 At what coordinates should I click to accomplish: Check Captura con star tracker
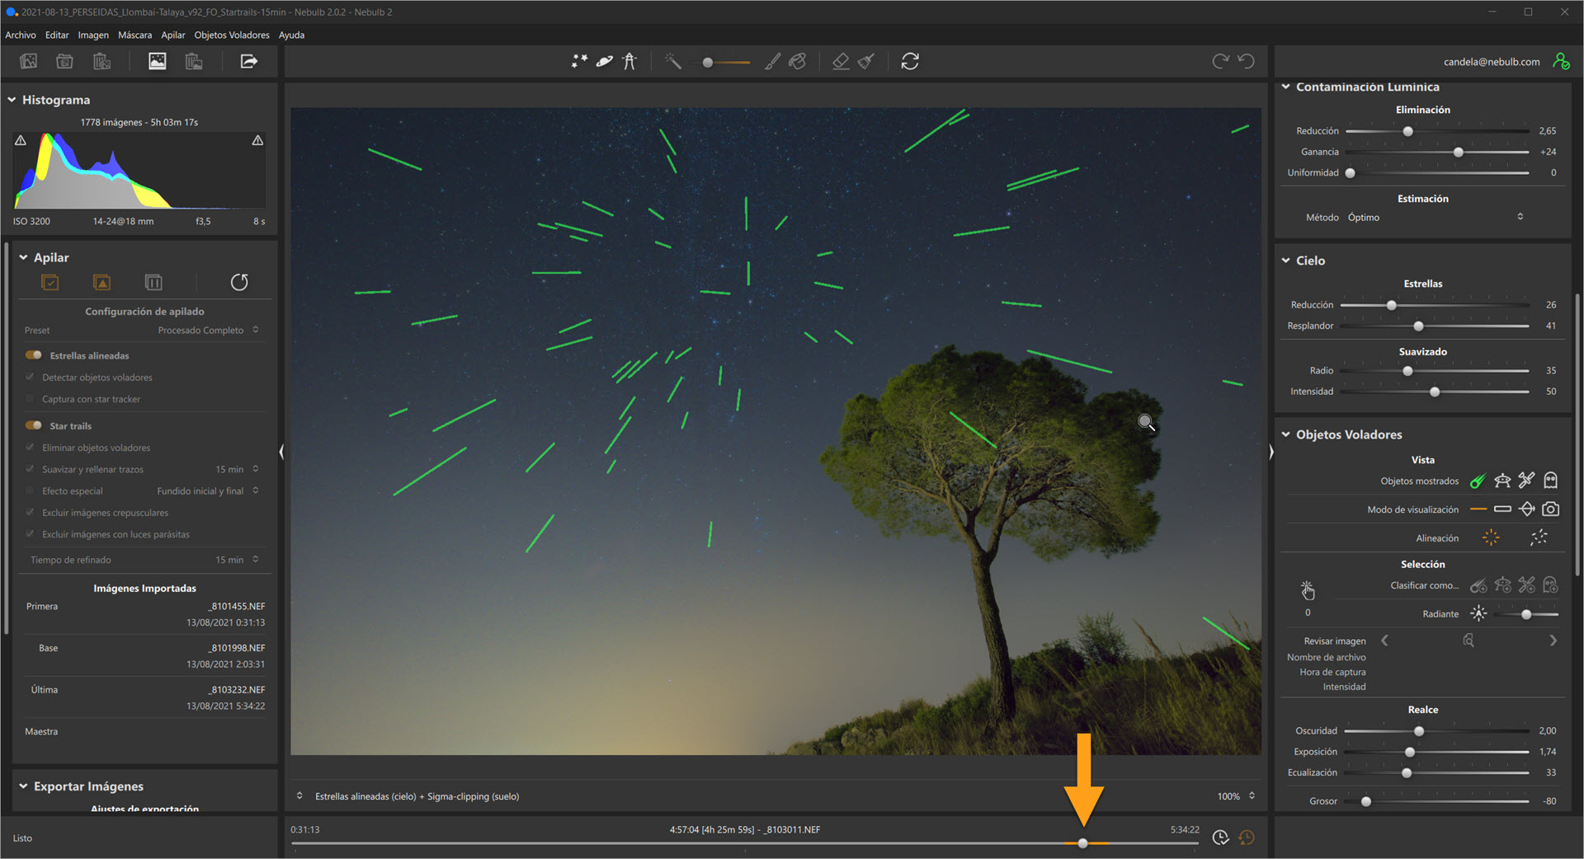31,398
